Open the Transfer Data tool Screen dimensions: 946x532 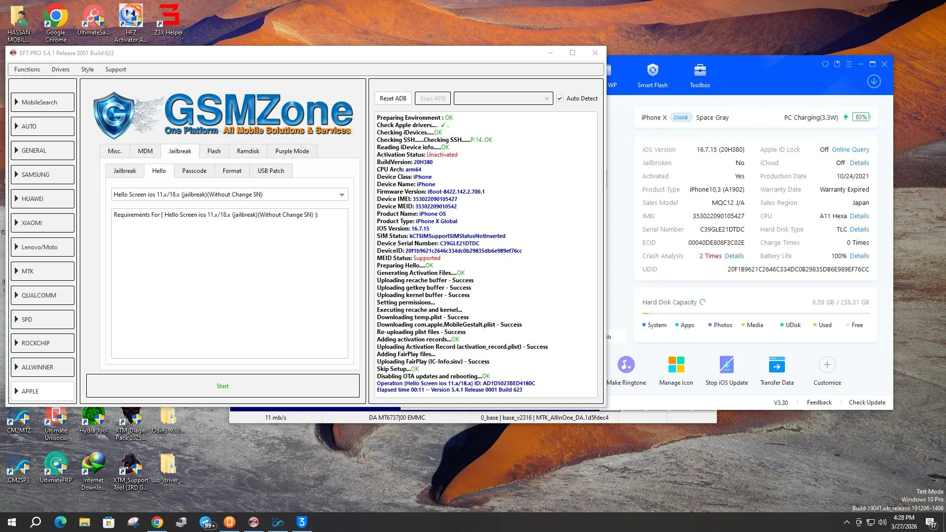(777, 365)
